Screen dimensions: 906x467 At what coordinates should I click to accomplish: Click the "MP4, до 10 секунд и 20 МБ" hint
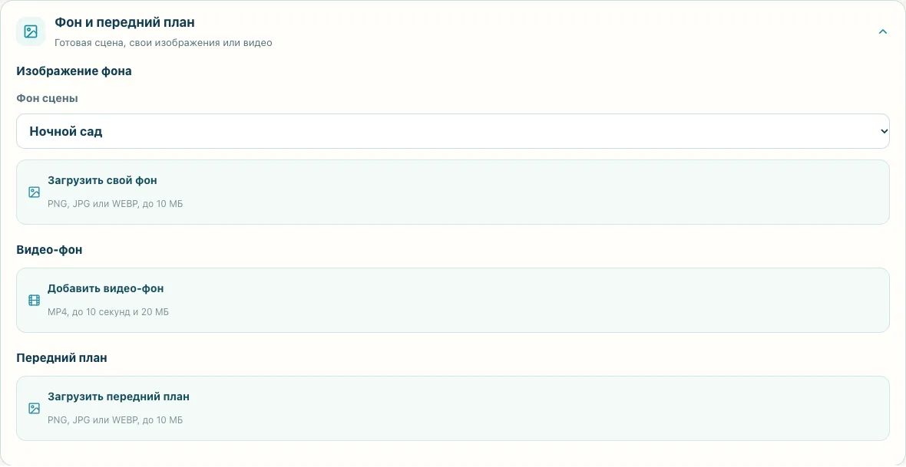click(x=108, y=312)
